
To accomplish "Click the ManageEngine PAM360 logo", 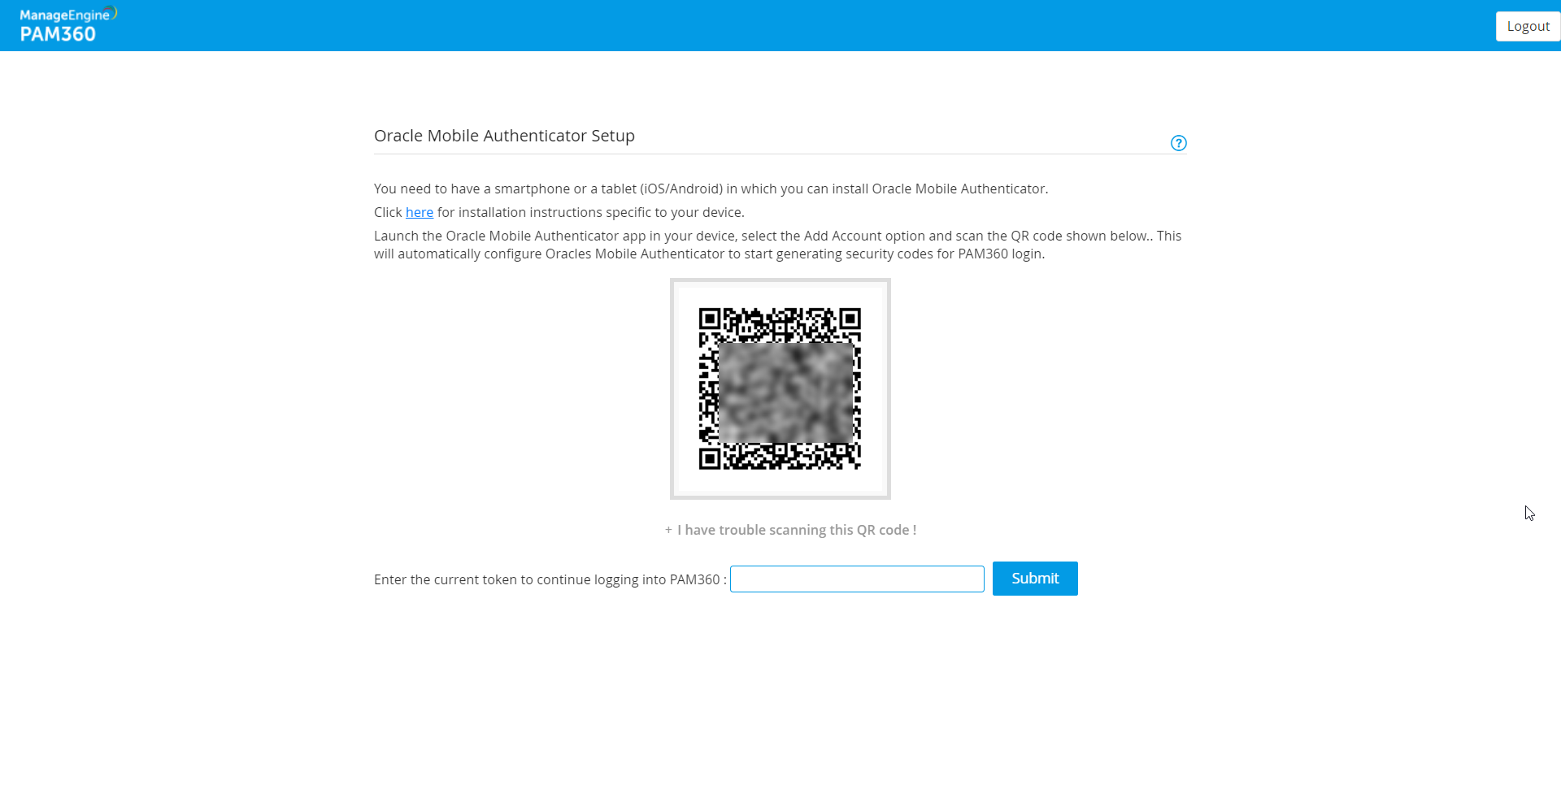I will click(68, 25).
